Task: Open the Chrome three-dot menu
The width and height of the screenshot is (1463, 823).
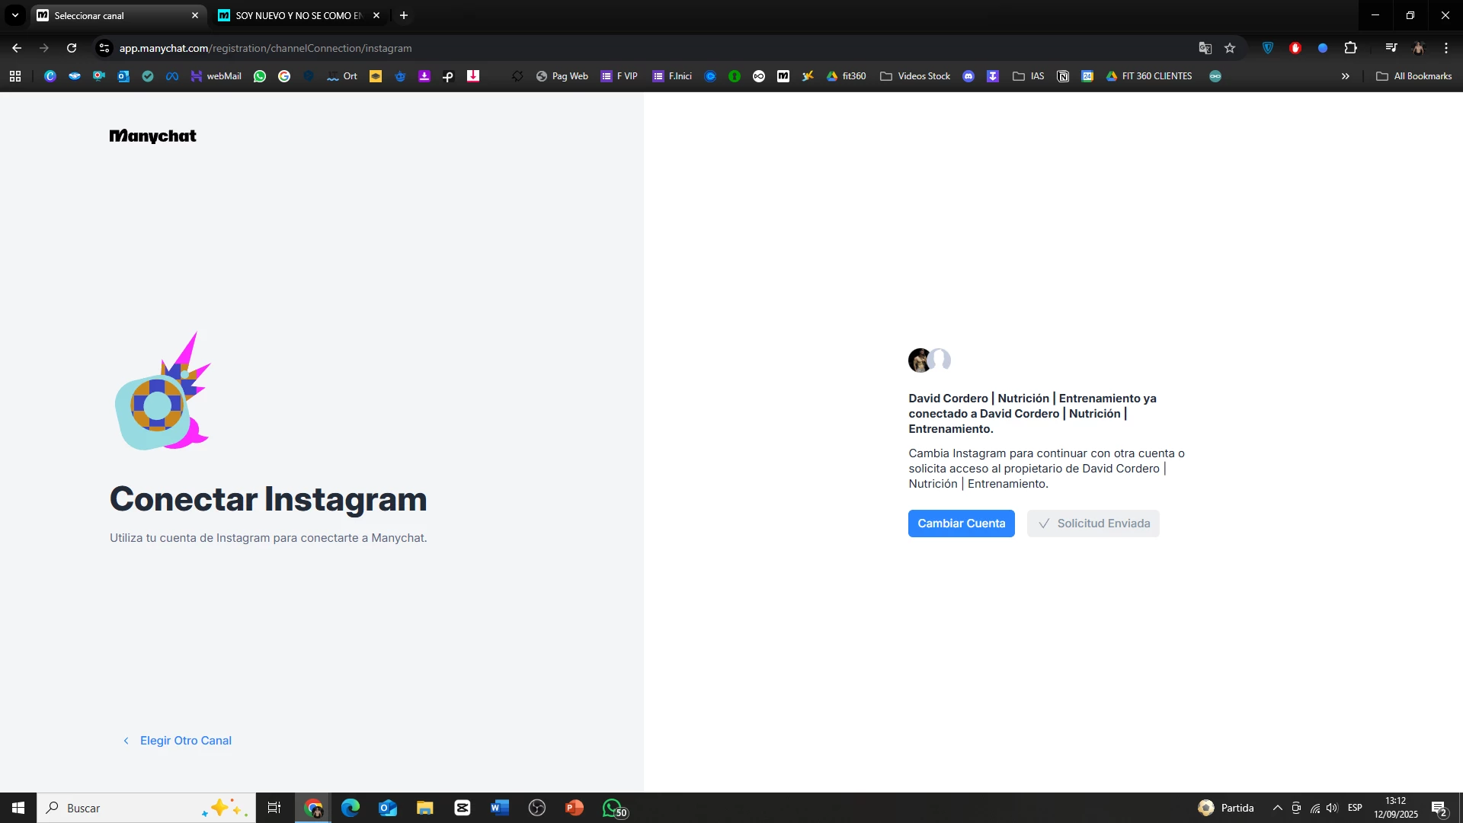Action: point(1446,48)
